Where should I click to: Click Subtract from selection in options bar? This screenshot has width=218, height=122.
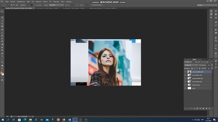14,5
